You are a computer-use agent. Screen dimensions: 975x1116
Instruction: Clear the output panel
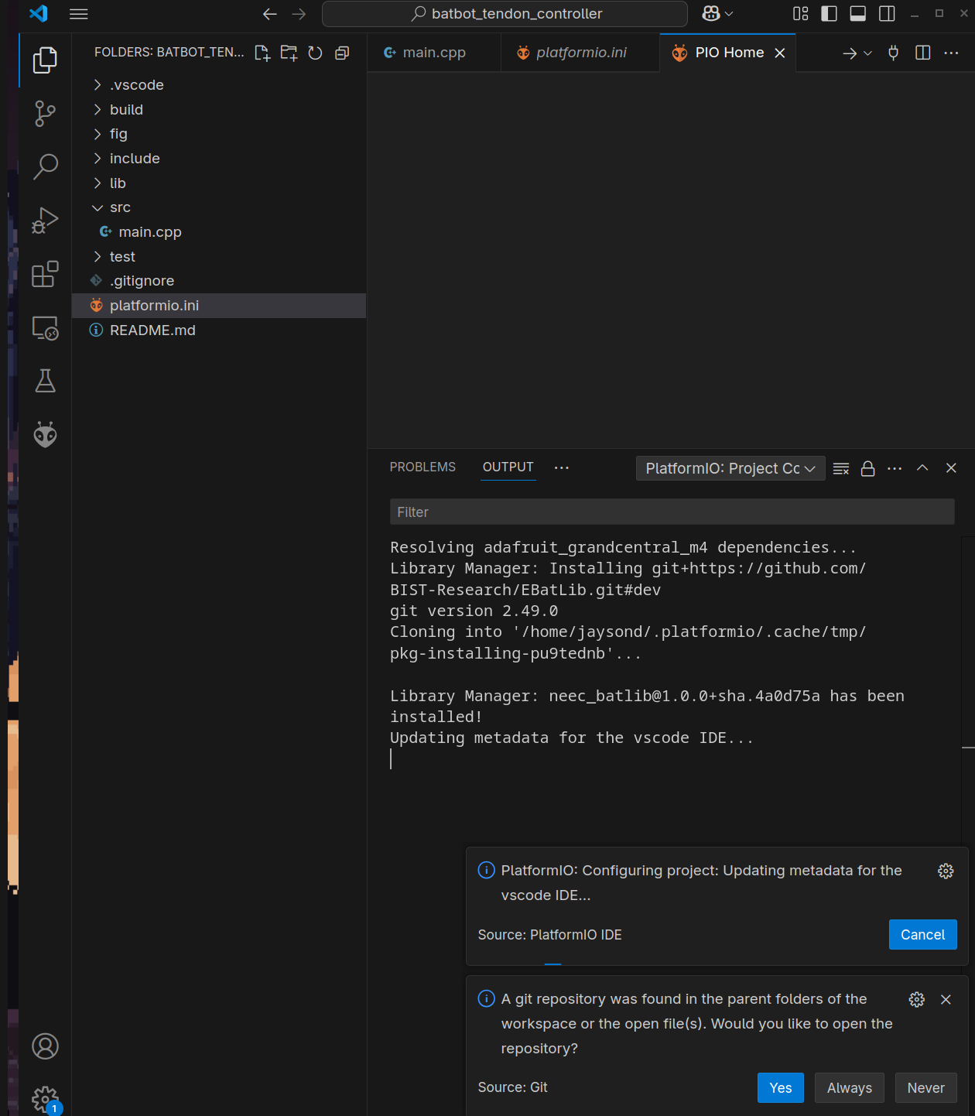pyautogui.click(x=841, y=468)
